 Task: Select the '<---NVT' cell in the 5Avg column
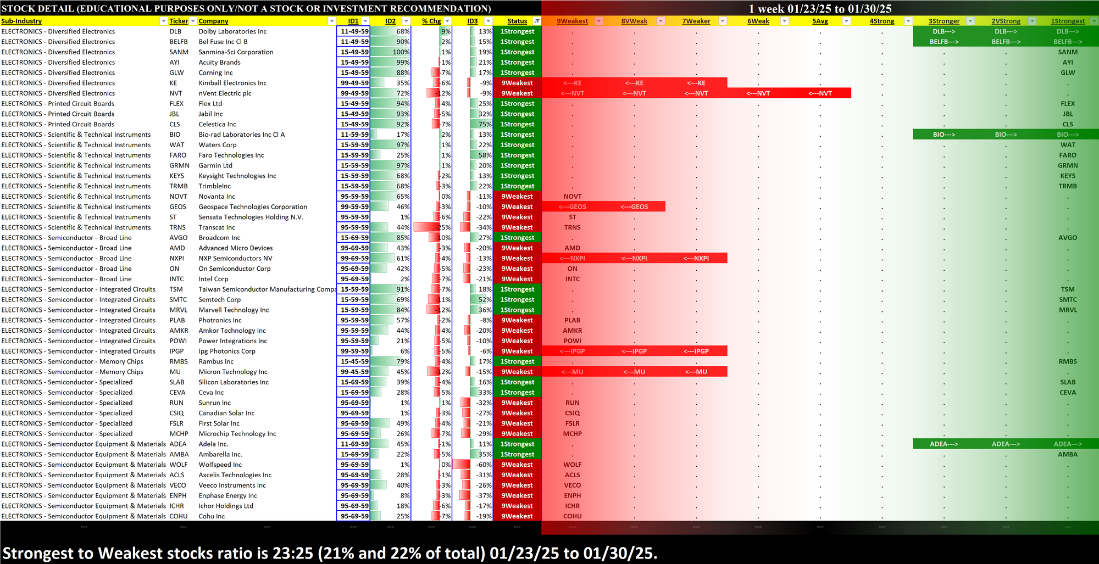tap(820, 93)
